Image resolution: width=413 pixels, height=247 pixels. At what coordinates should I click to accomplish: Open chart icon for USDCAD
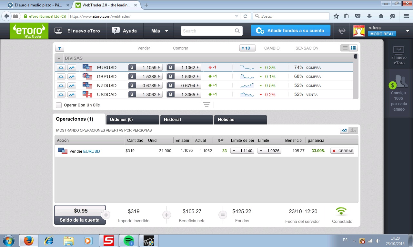point(72,95)
